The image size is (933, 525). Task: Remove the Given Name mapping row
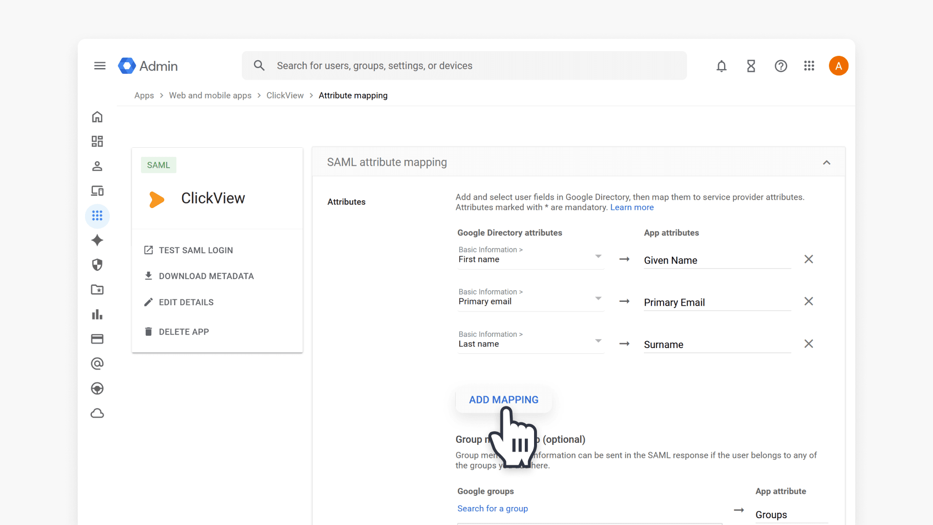pos(809,259)
